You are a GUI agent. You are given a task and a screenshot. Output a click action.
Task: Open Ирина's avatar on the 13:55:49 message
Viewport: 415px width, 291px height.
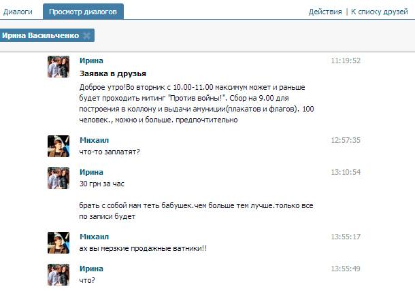tap(58, 275)
